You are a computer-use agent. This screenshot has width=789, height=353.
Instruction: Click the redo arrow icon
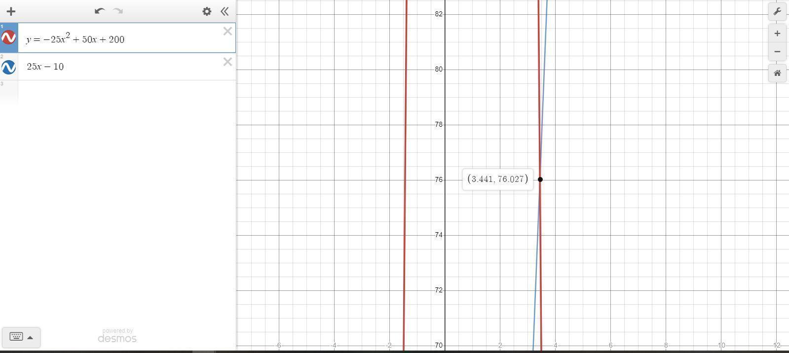coord(118,11)
